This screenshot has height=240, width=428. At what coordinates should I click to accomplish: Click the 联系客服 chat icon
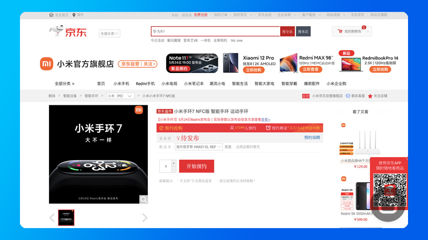[348, 96]
